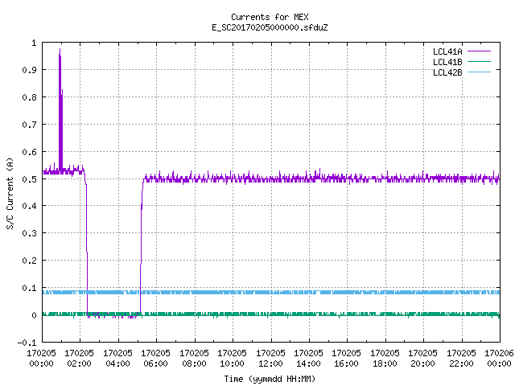
Task: Click the y-axis tick value 0.7
Action: tap(30, 125)
